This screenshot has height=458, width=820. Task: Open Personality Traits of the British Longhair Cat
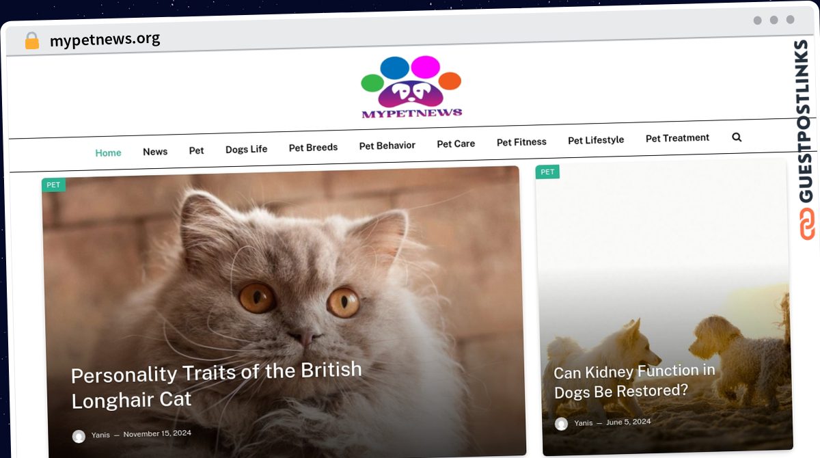[217, 386]
